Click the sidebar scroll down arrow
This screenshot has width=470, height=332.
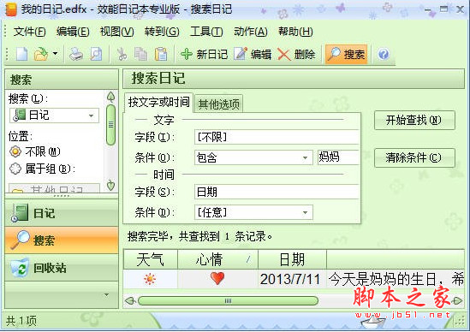(x=111, y=185)
